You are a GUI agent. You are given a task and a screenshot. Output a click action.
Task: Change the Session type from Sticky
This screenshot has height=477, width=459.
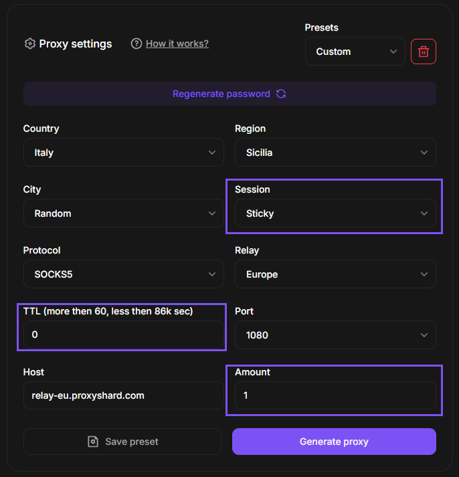pos(335,213)
